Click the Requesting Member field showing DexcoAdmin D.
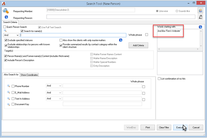The width and height of the screenshot is (207, 138). coord(91,10)
